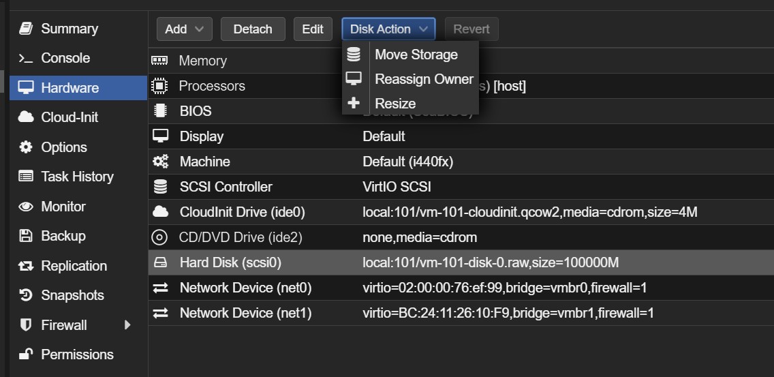The height and width of the screenshot is (377, 774).
Task: Open the Add dropdown button
Action: point(185,29)
